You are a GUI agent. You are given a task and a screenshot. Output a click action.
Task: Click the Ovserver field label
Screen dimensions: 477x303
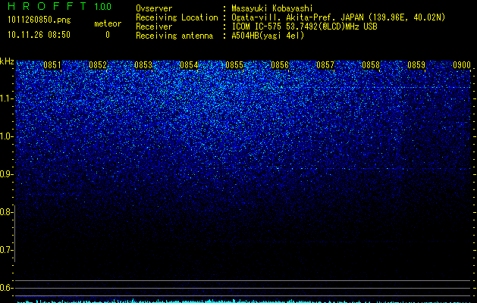pos(154,8)
